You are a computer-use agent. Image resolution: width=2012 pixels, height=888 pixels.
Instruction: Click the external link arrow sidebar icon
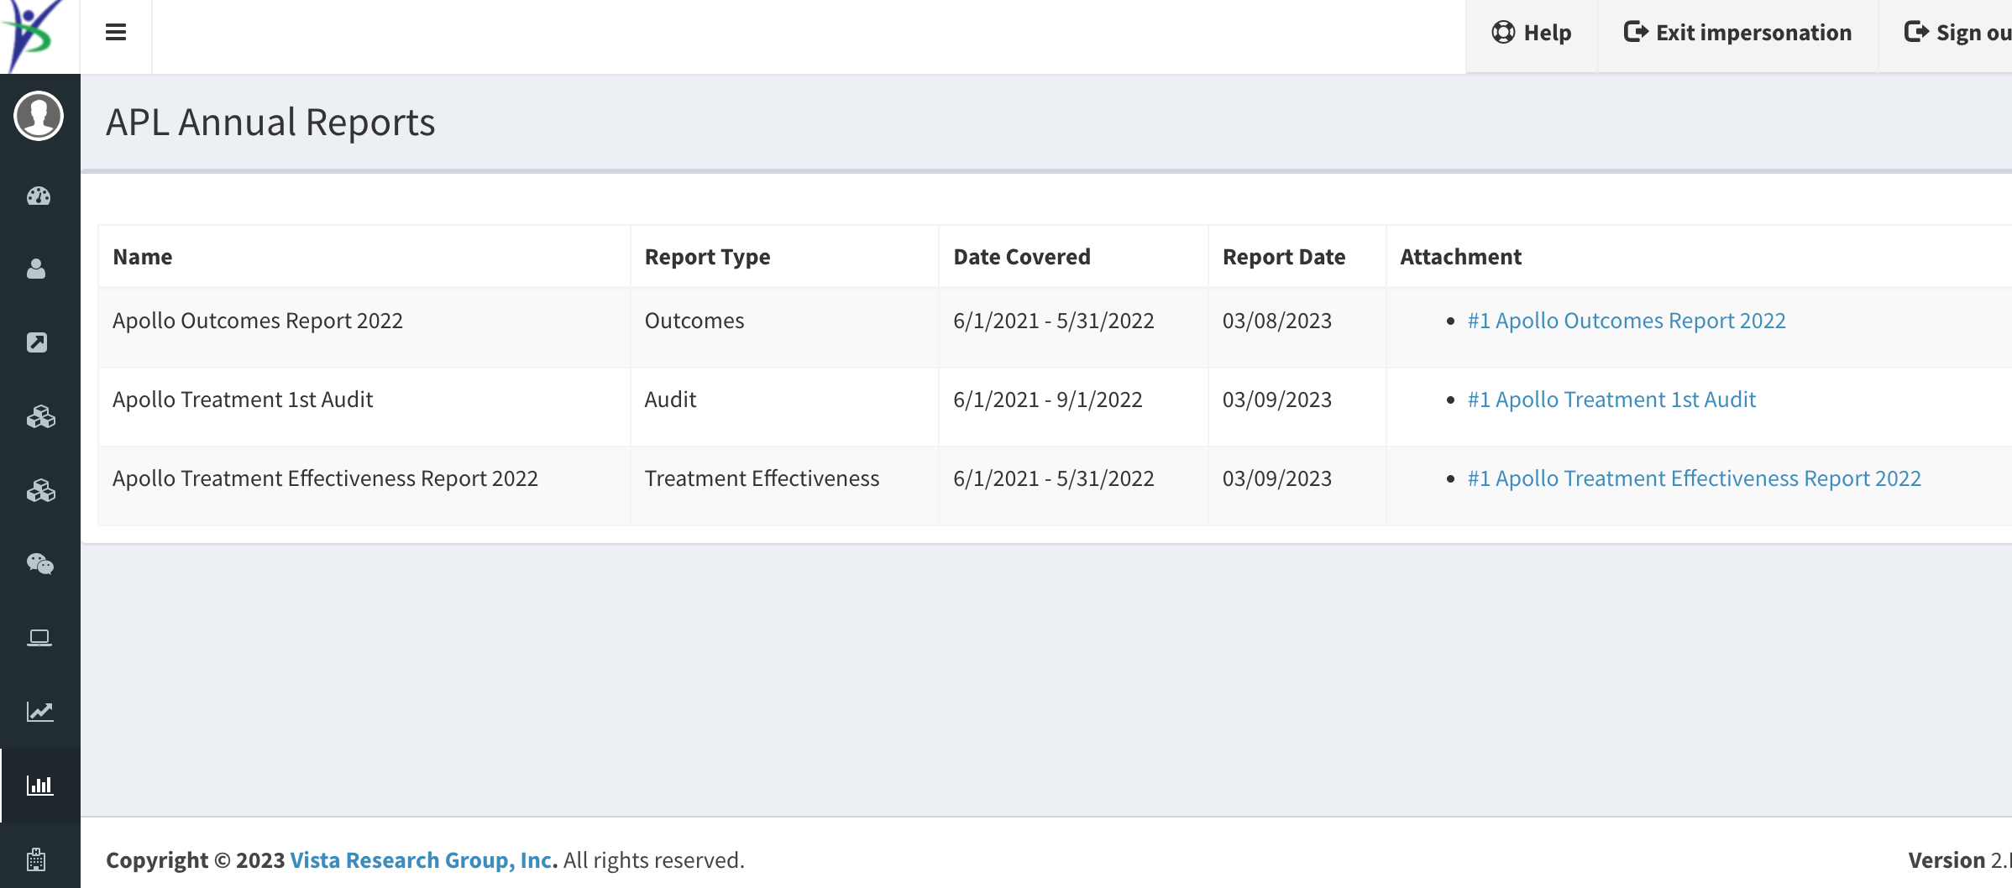[39, 342]
